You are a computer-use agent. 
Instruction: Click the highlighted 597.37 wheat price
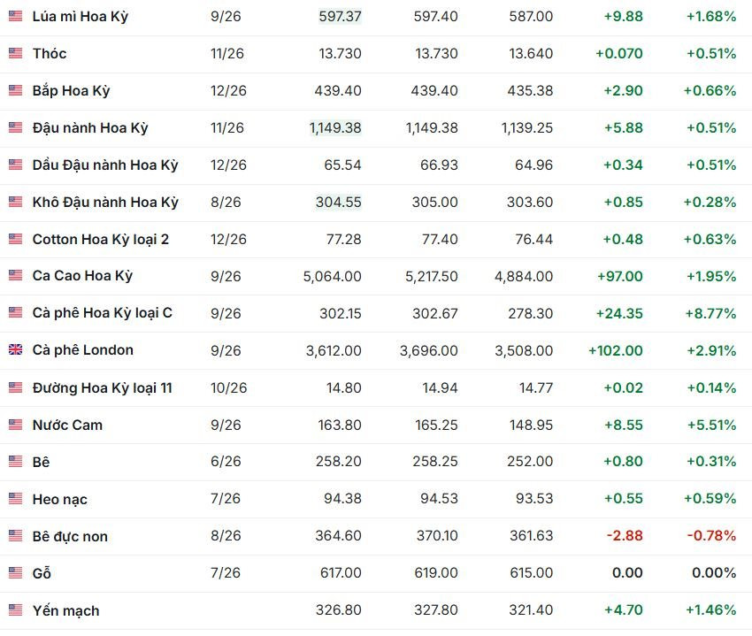click(x=340, y=16)
